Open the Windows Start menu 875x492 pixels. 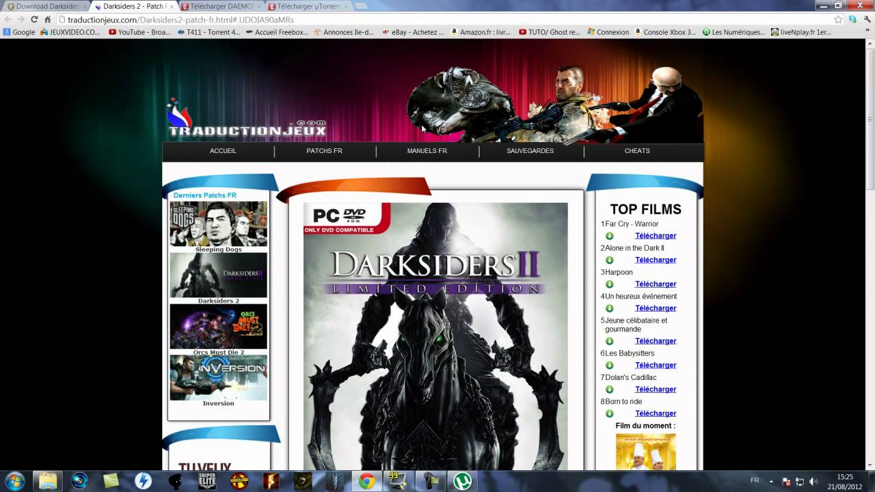[14, 480]
